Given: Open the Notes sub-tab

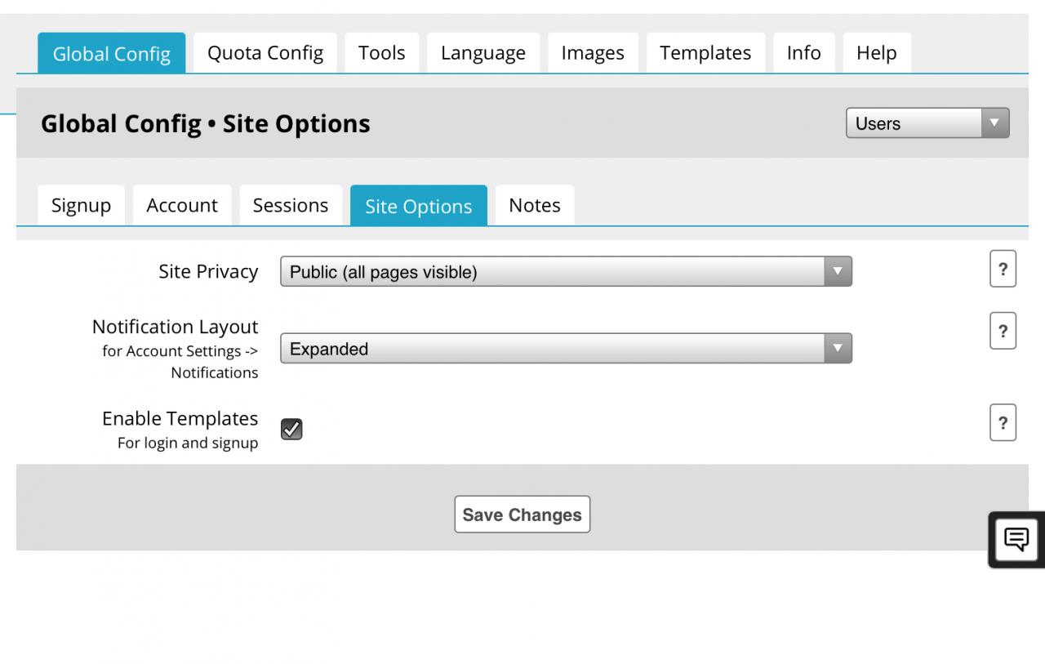Looking at the screenshot, I should [535, 206].
